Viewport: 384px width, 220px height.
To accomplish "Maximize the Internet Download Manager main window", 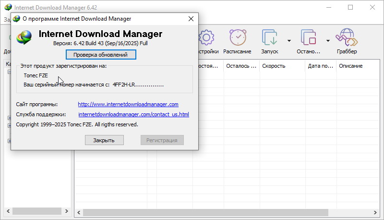I will (350, 7).
